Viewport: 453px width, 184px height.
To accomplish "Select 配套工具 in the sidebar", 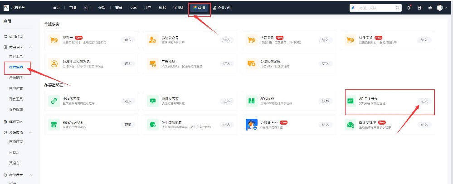I will point(16,99).
